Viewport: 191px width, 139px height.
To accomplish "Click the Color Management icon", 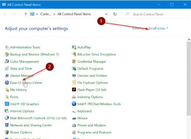I will coord(7,62).
